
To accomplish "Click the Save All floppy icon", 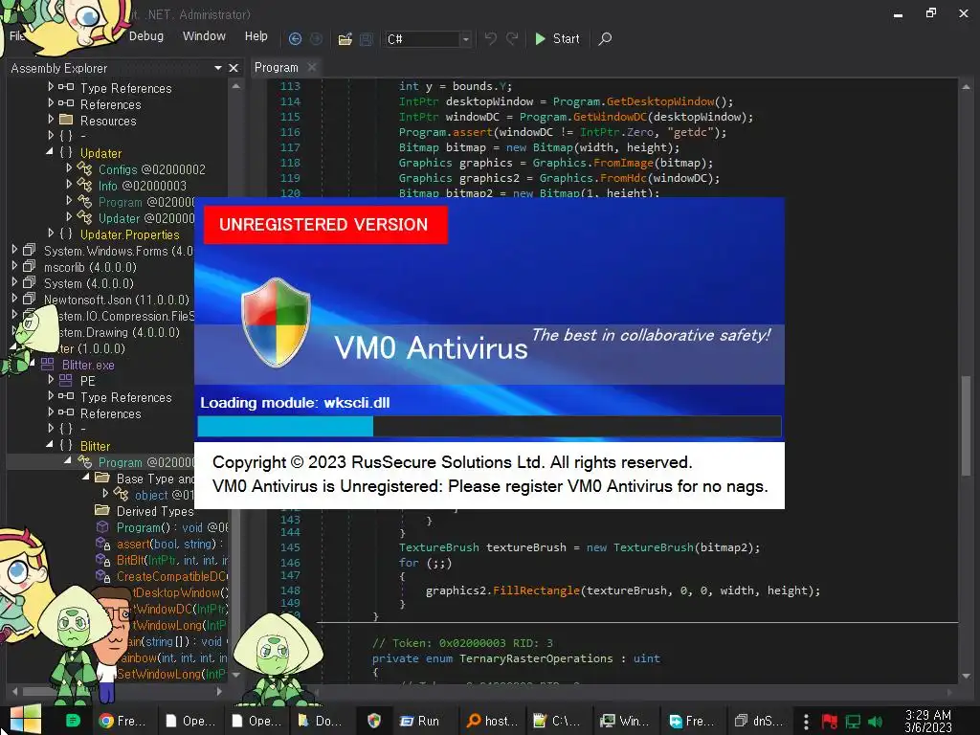I will (367, 39).
